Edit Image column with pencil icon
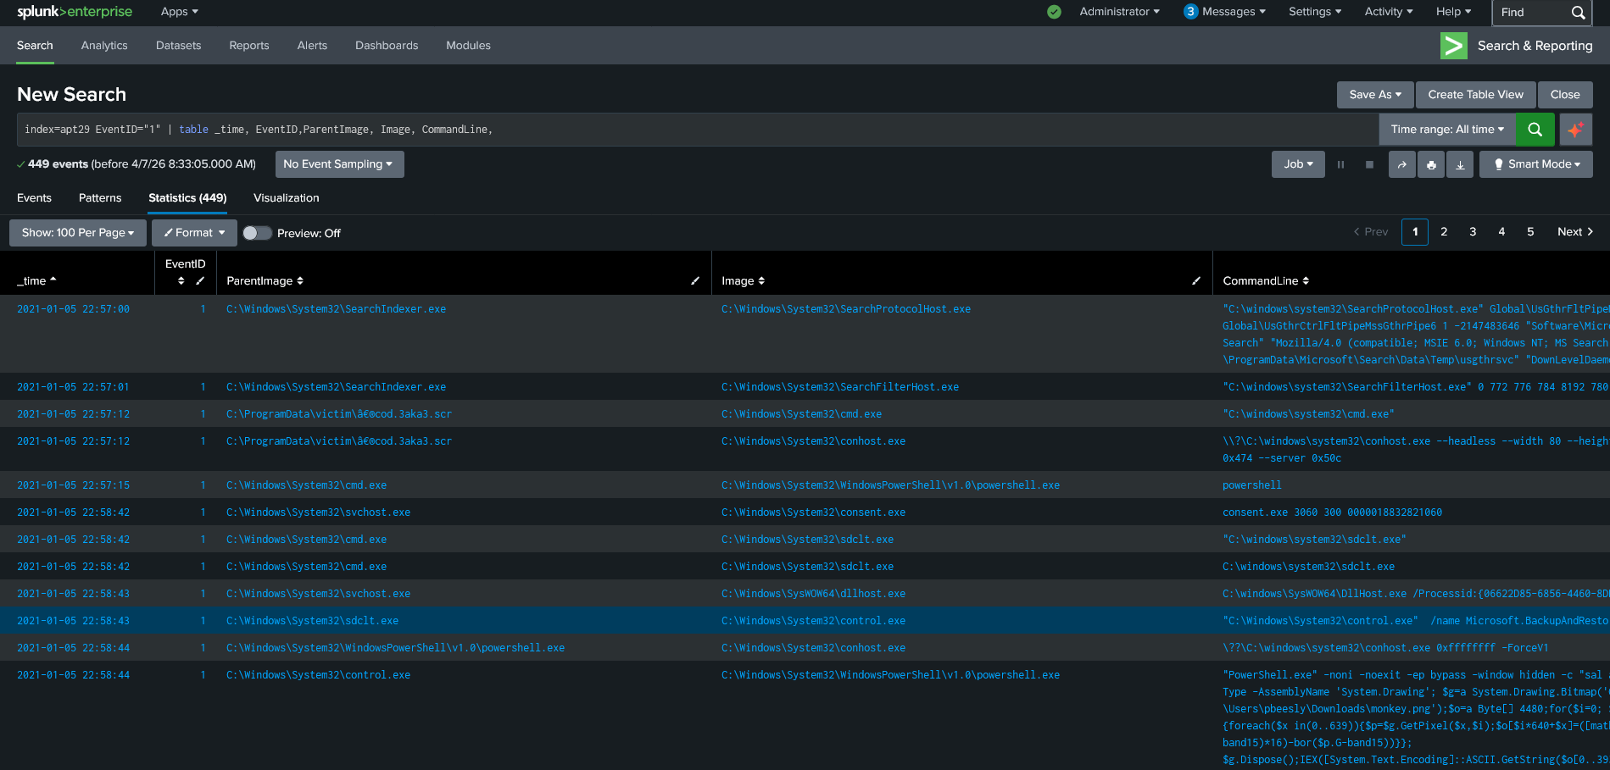1610x770 pixels. (x=1196, y=281)
